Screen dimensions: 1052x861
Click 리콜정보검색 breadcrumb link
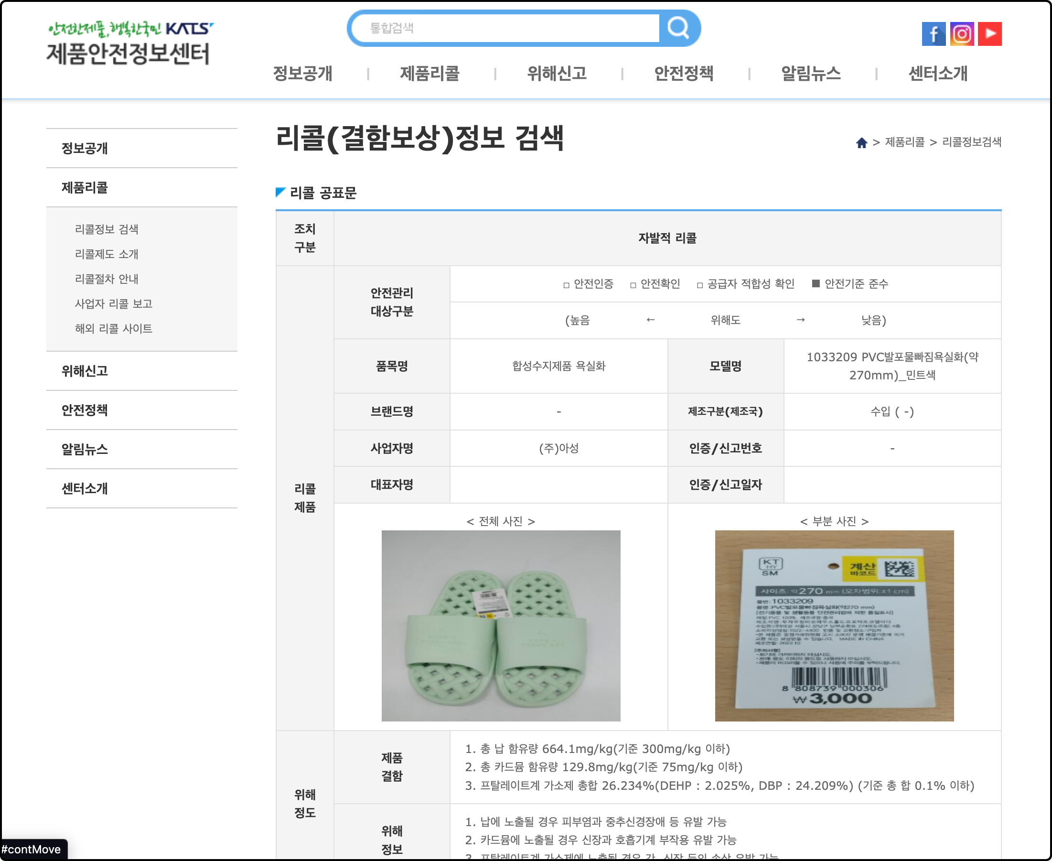[x=971, y=142]
